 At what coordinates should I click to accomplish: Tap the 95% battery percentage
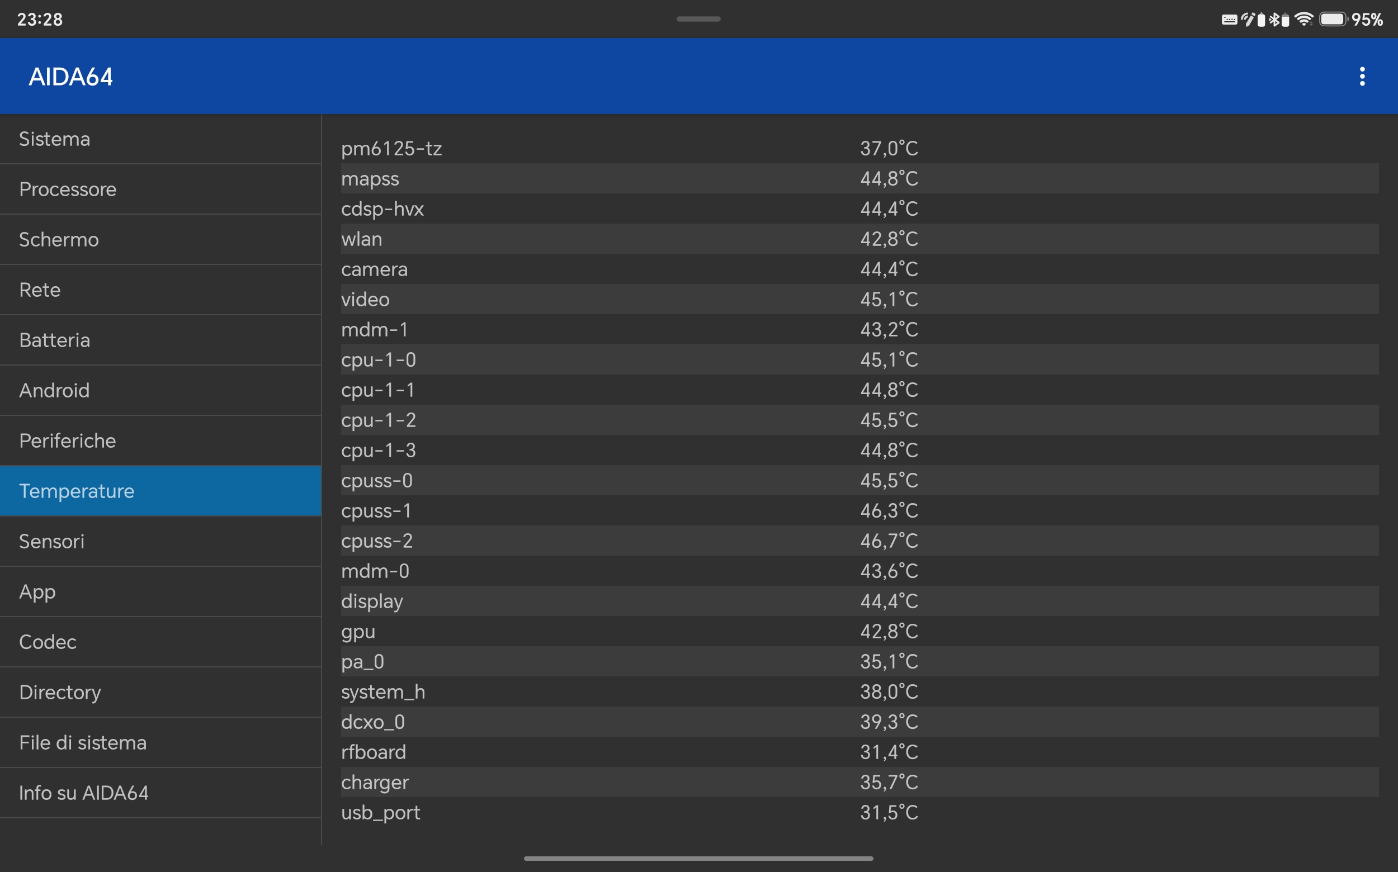click(1367, 20)
